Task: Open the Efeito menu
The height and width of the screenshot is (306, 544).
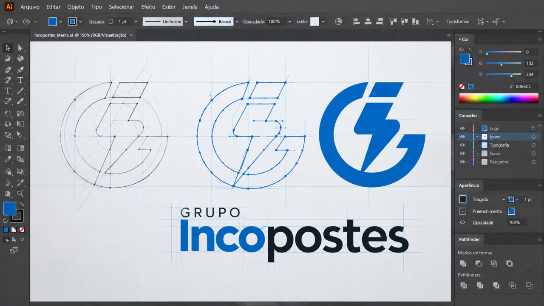Action: pos(148,7)
